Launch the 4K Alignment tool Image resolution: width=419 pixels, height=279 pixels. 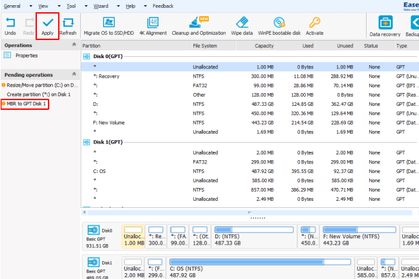pos(153,26)
